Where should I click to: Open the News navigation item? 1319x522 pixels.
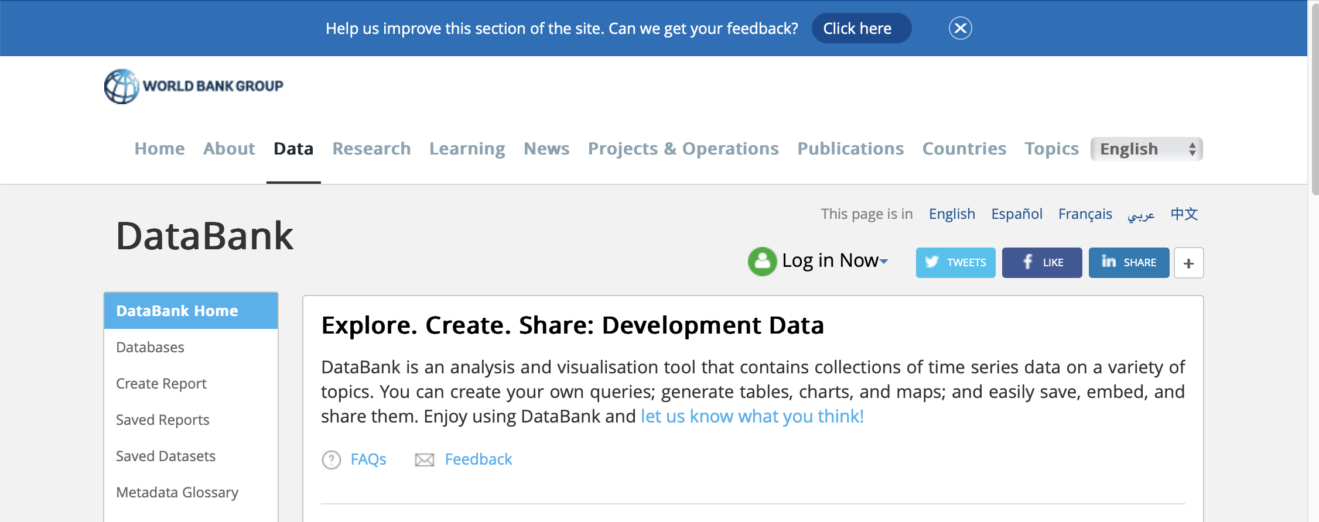click(x=546, y=149)
